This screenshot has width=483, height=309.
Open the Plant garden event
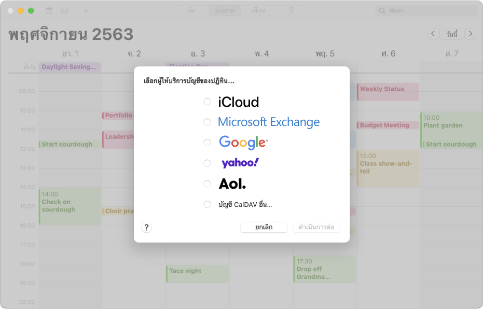(x=451, y=126)
